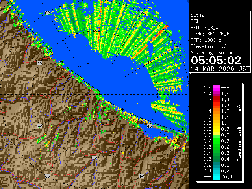The height and width of the screenshot is (189, 252).
Task: Click the radar center where range rings converge
Action: [94, 94]
